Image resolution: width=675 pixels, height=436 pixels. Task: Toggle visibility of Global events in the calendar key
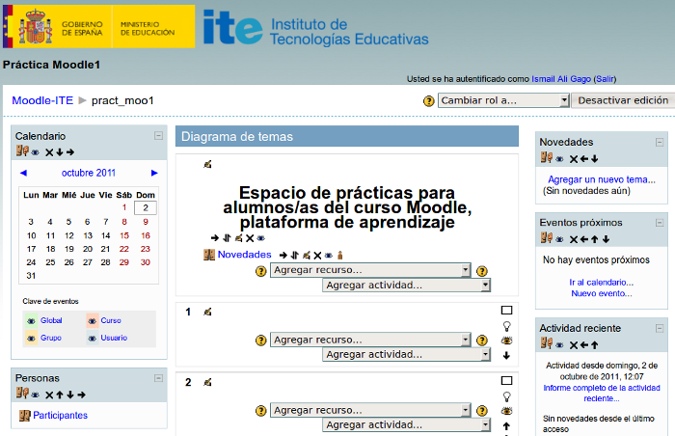pyautogui.click(x=31, y=320)
